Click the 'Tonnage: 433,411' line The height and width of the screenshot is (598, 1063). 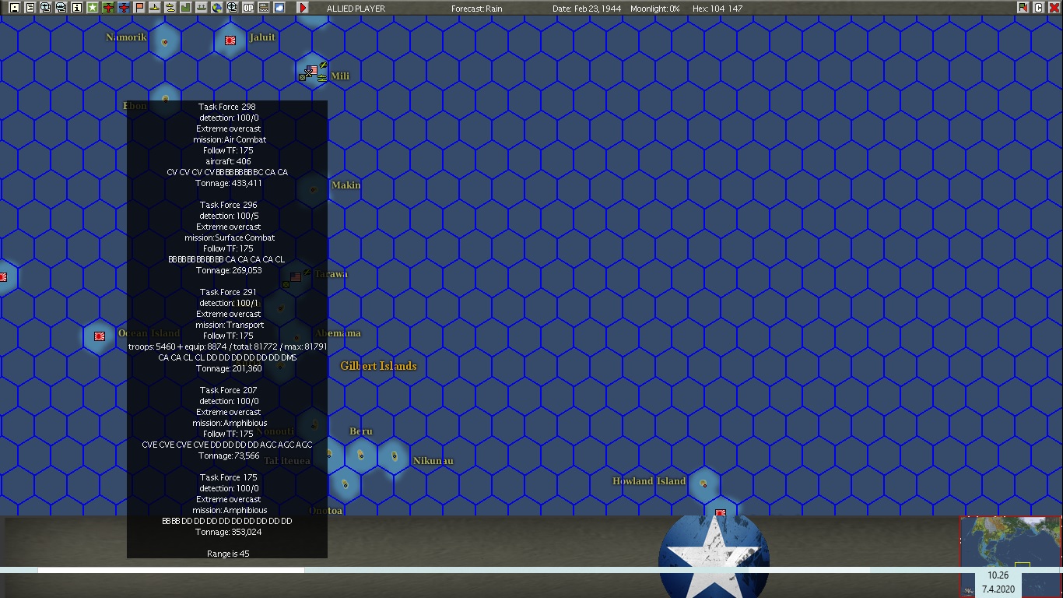(229, 183)
